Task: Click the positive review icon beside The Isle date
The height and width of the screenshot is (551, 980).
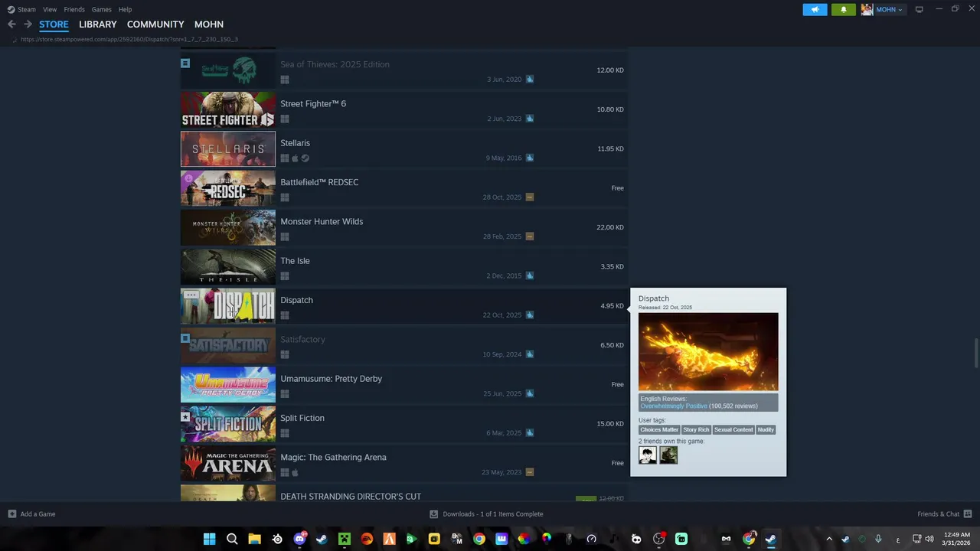Action: click(x=530, y=275)
